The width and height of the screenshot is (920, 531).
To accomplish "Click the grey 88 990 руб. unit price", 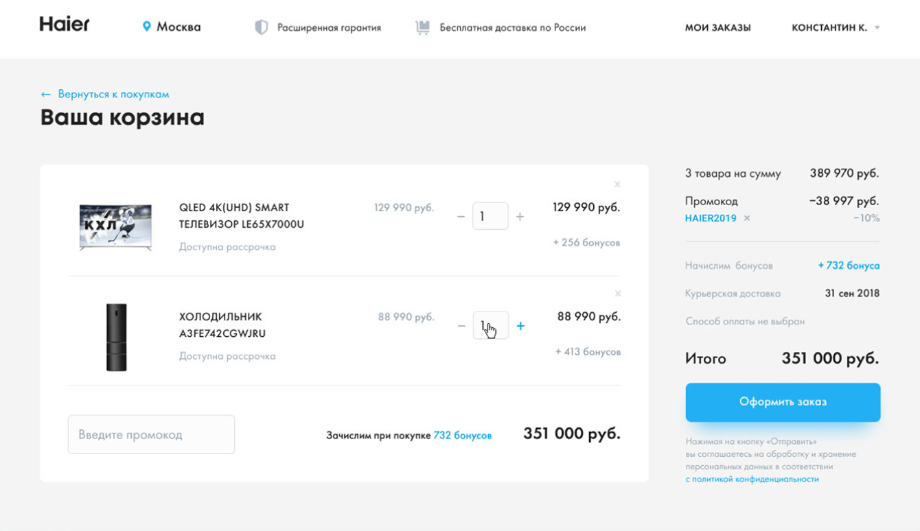I will (406, 317).
